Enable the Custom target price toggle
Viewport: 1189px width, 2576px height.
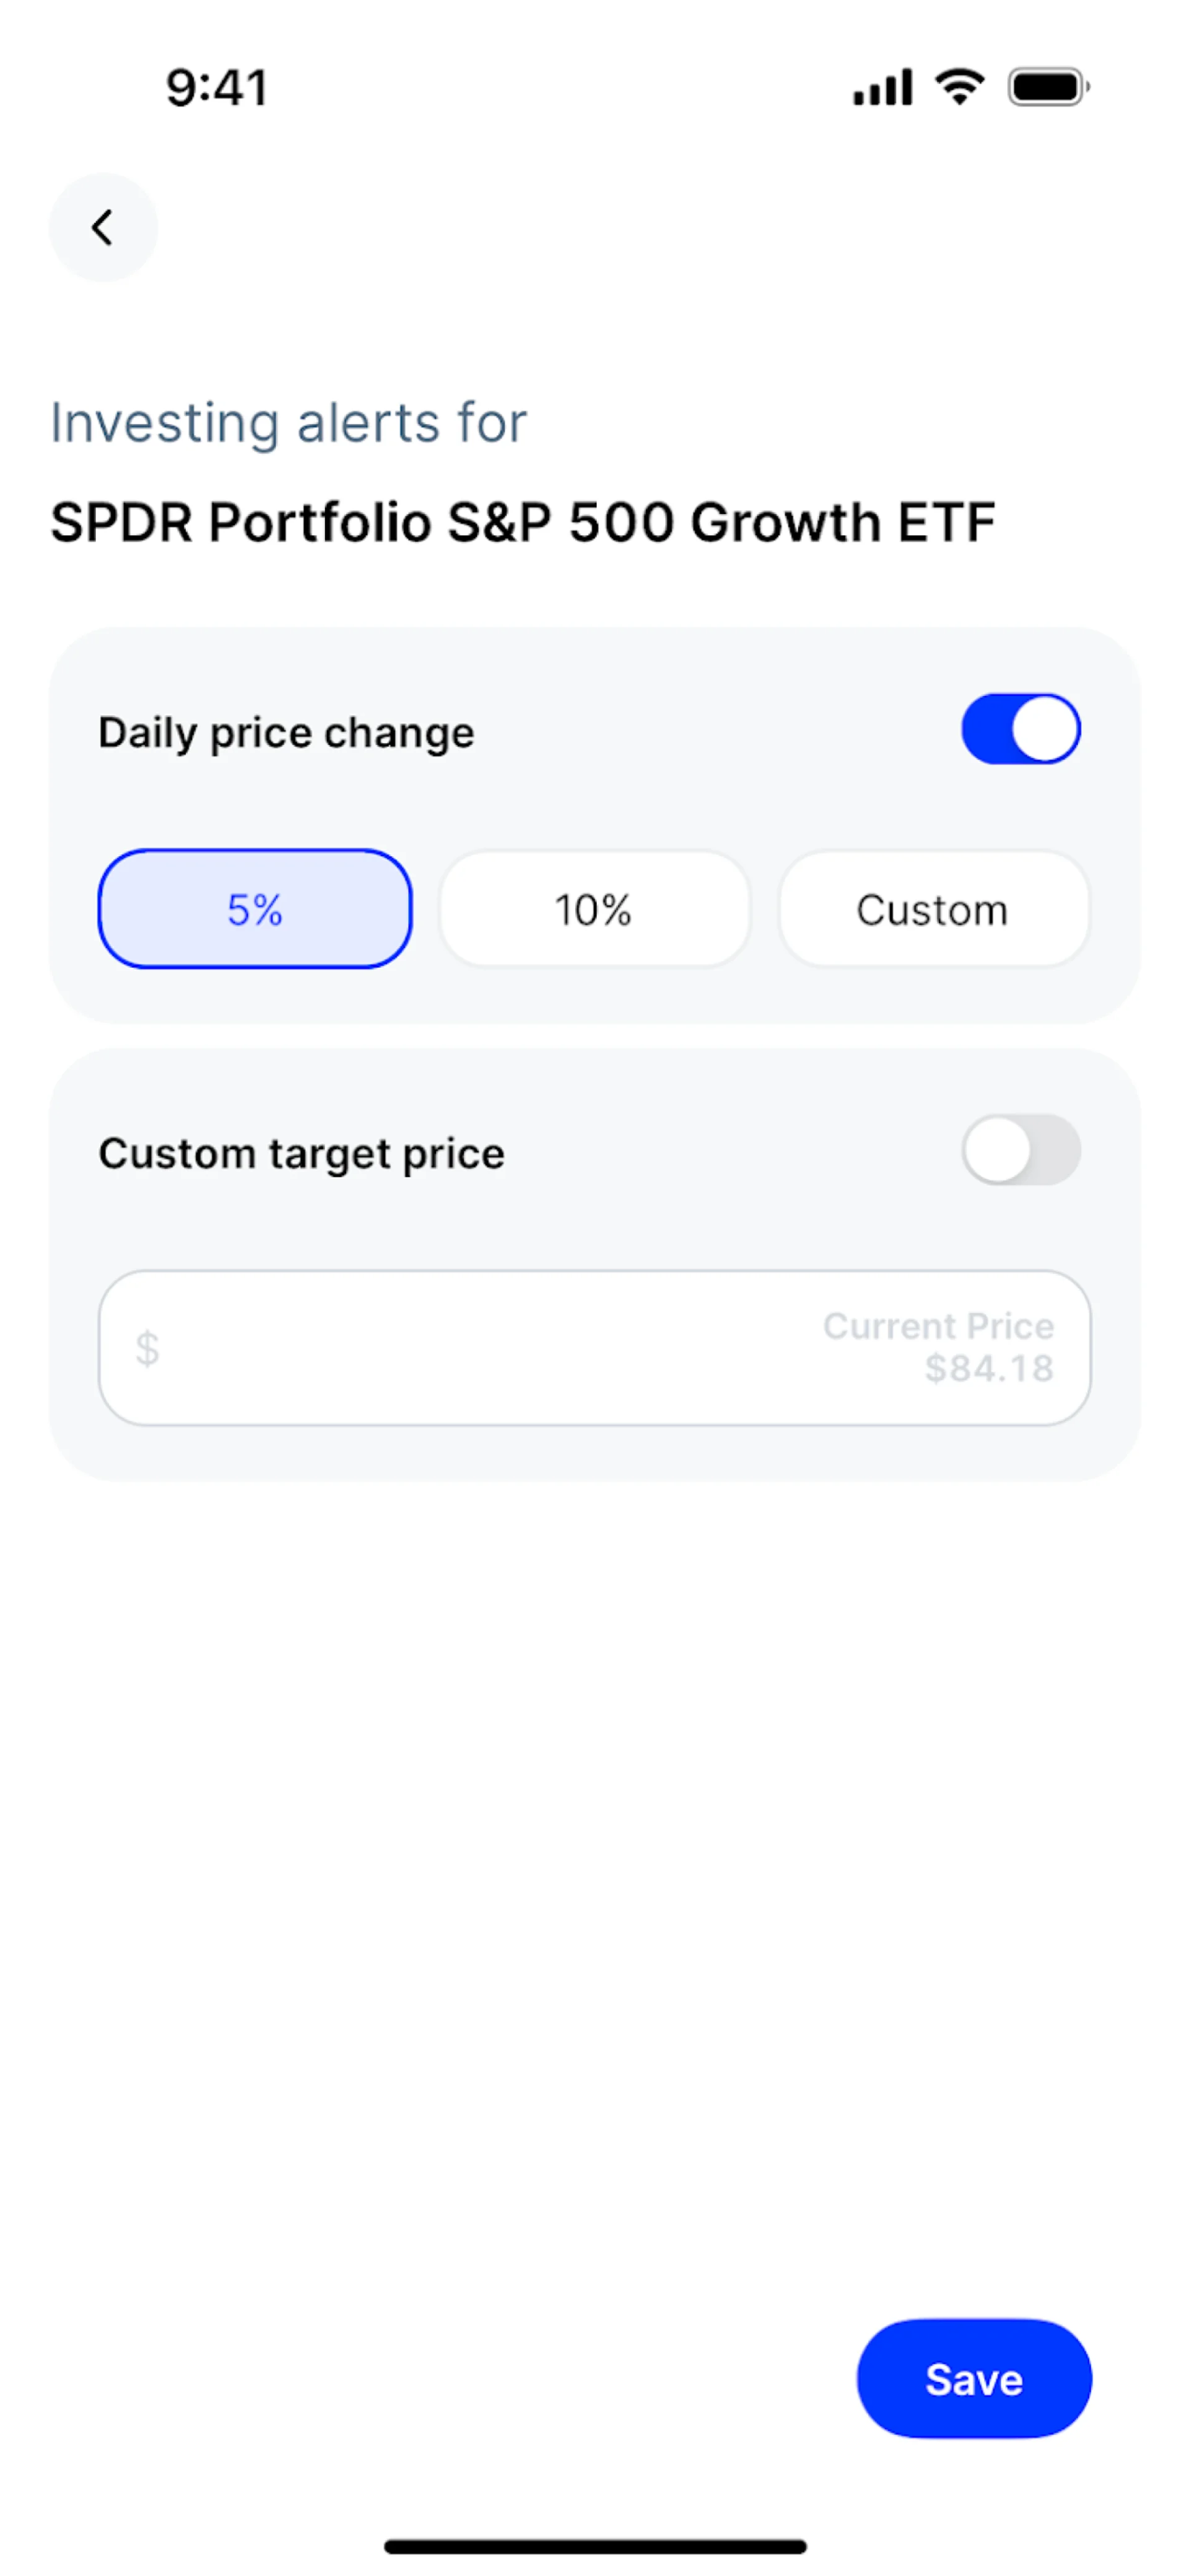[x=1020, y=1150]
